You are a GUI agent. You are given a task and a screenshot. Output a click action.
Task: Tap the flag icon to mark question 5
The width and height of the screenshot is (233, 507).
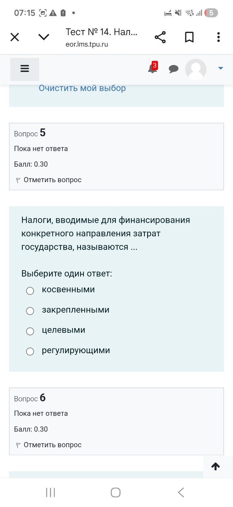18,180
